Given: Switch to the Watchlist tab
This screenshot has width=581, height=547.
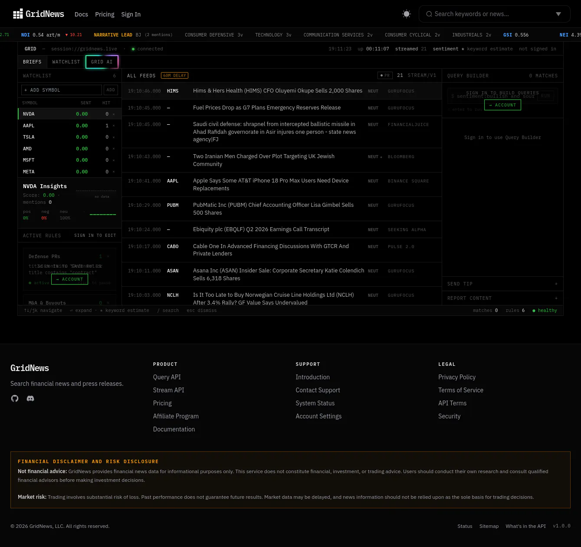Looking at the screenshot, I should pos(66,62).
